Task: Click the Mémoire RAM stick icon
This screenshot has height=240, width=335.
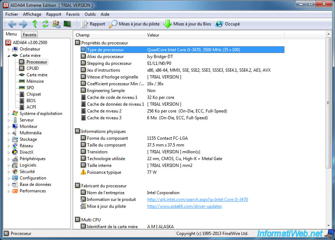Action: [22, 81]
